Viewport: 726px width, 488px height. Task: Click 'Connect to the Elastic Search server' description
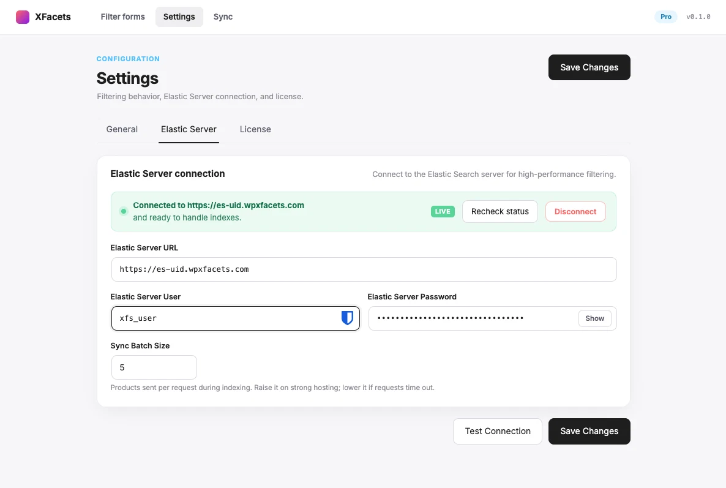pos(494,174)
